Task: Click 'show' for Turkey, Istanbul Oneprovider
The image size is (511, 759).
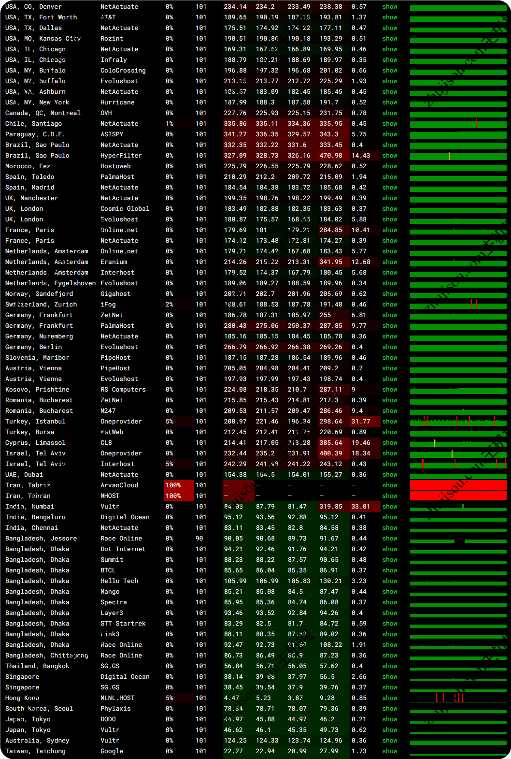Action: click(x=389, y=422)
